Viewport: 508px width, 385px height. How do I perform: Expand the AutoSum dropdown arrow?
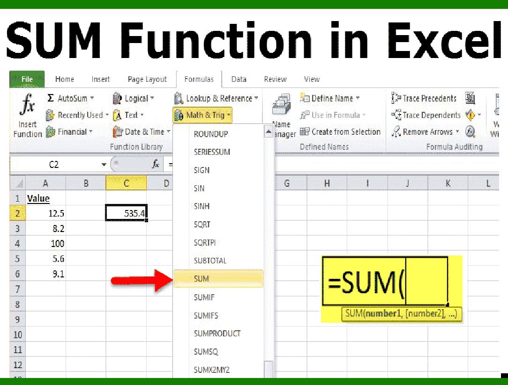coord(92,98)
